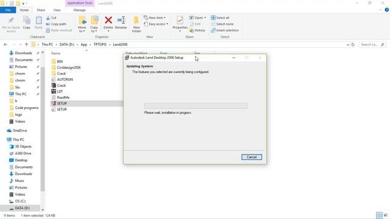The height and width of the screenshot is (219, 390).
Task: Select the LDT file
Action: click(57, 91)
